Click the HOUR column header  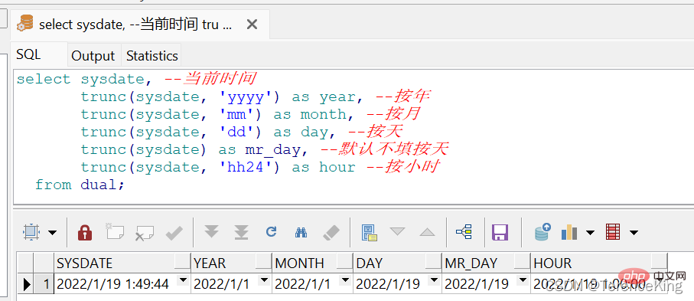coord(599,263)
